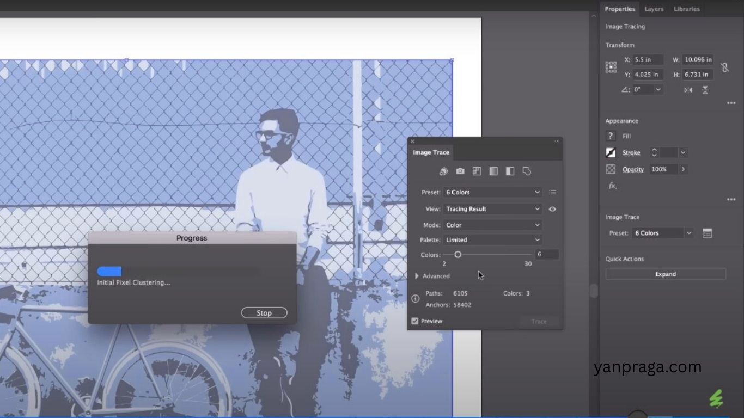
Task: Toggle the view eye icon beside Tracing Result
Action: [552, 209]
